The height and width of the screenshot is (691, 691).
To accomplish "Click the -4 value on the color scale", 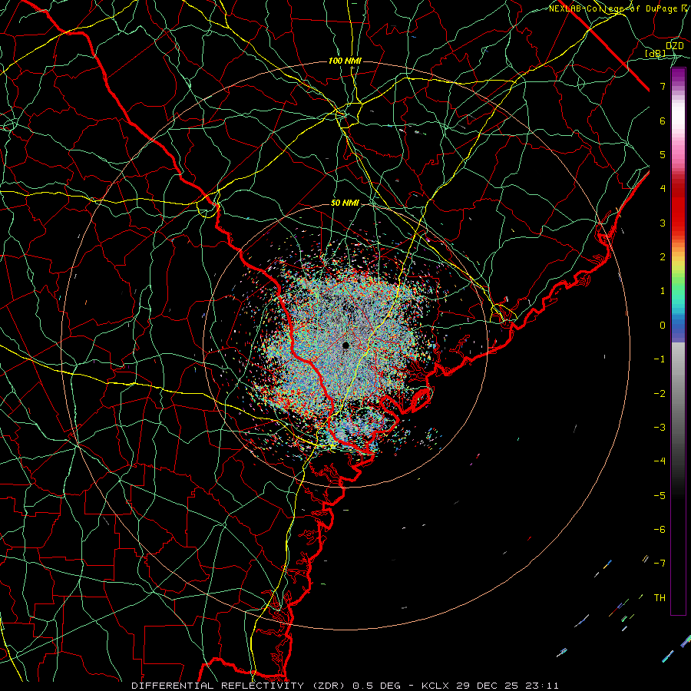I will [x=660, y=461].
